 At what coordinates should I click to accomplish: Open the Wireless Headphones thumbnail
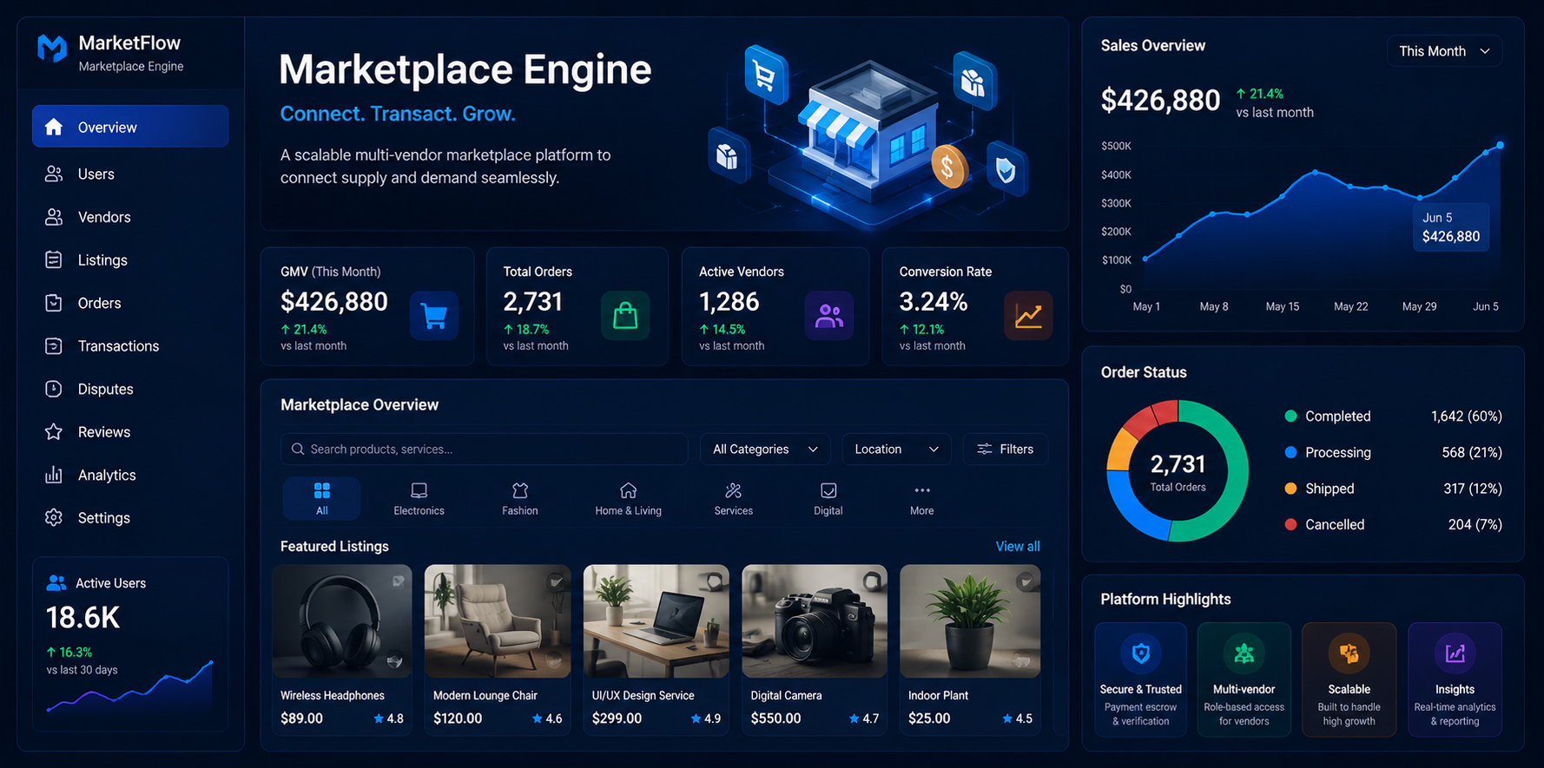point(342,621)
